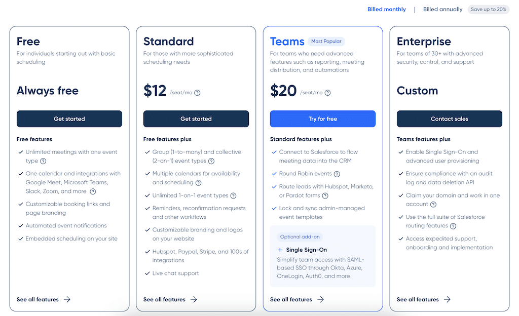This screenshot has width=519, height=316.
Task: Click help icon after collective event types
Action: (211, 161)
